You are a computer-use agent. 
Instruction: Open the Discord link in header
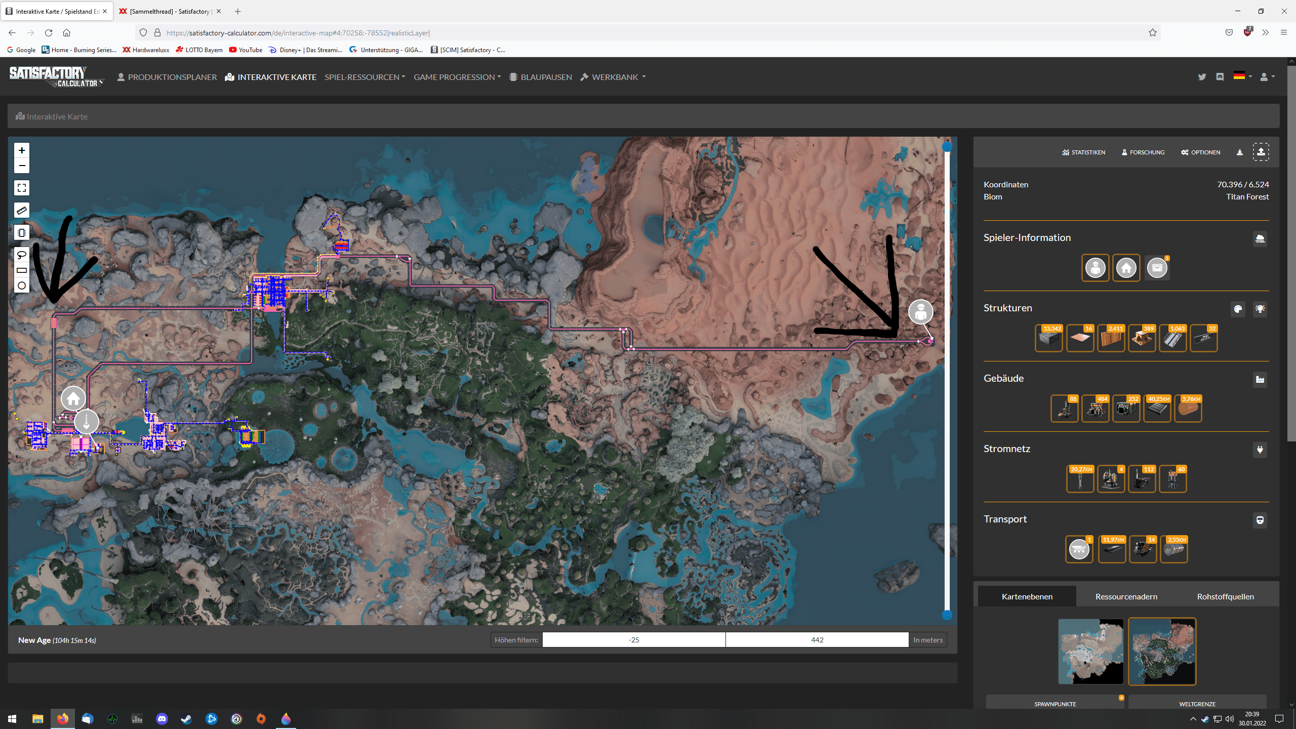click(x=1220, y=77)
